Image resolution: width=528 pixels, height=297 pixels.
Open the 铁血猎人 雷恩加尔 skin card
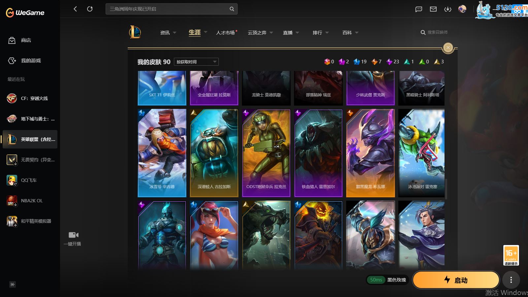(x=318, y=153)
